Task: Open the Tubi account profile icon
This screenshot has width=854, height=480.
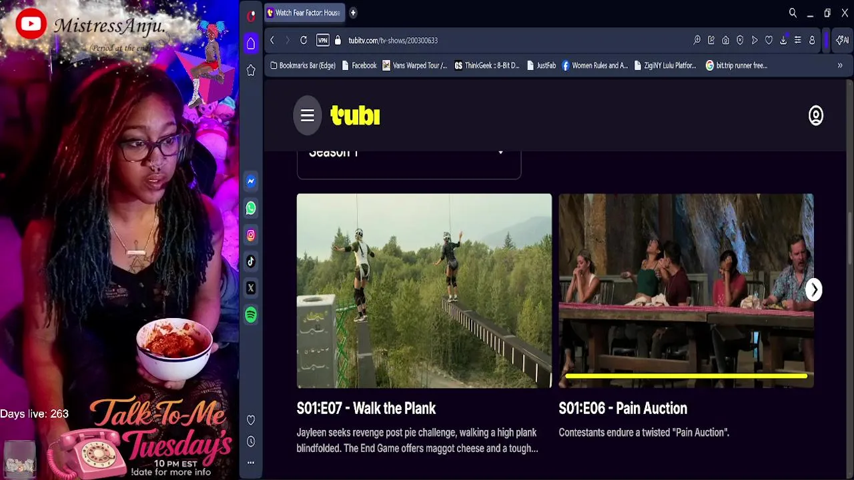Action: (816, 116)
